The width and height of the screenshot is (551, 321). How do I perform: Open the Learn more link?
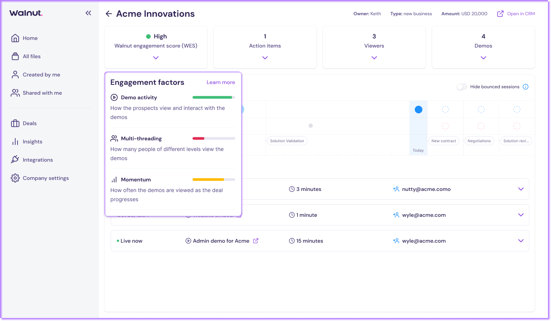click(x=221, y=82)
